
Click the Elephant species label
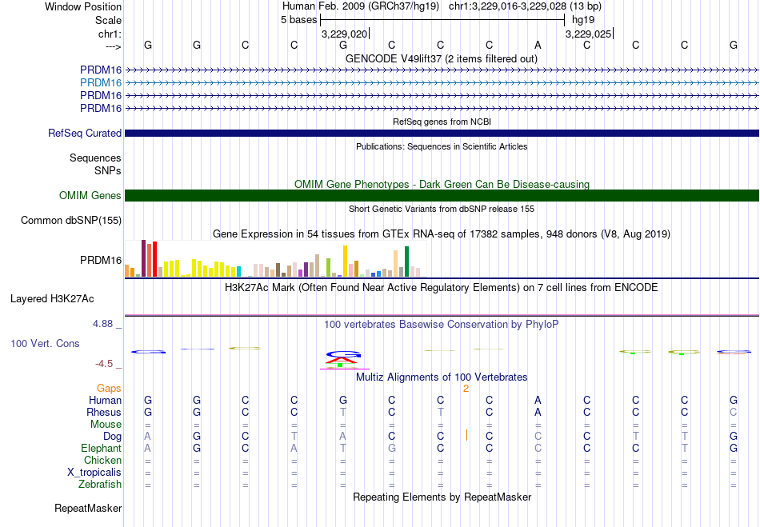[x=102, y=449]
